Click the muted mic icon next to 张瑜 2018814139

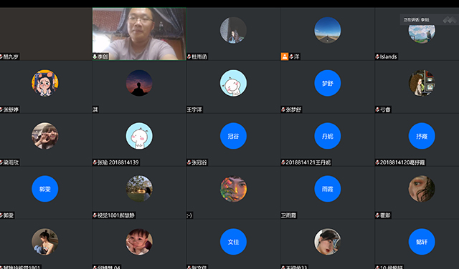point(95,162)
